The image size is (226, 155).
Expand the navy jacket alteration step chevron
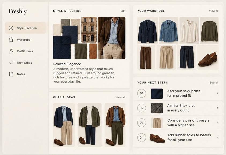(217, 93)
